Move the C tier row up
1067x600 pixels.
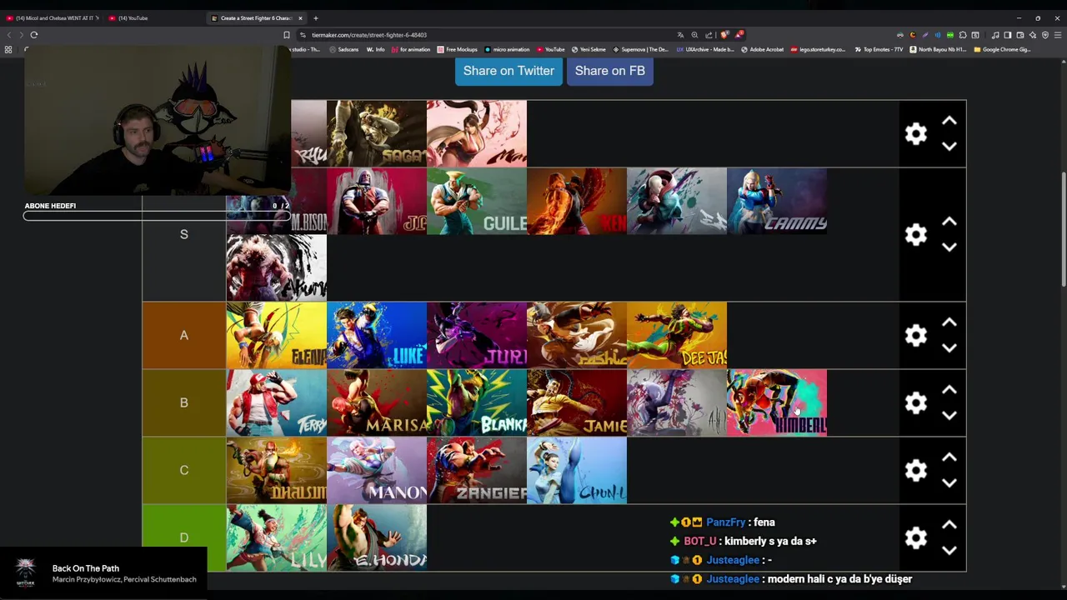(x=949, y=457)
